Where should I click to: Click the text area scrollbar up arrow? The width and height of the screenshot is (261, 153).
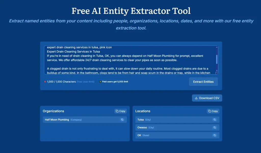tap(217, 47)
